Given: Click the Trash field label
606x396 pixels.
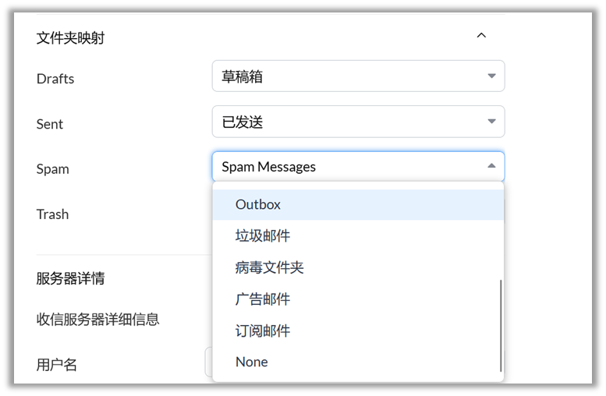Looking at the screenshot, I should [x=52, y=214].
